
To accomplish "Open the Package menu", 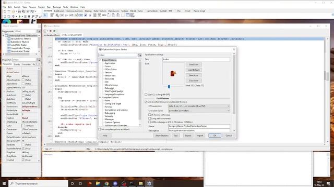I will [57, 7].
